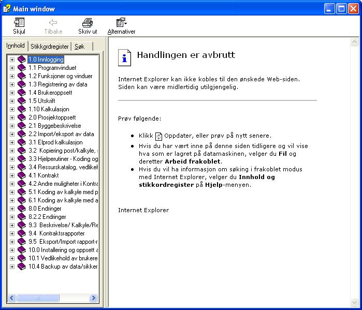Click the book icon beside 8.2.2 Endringer
The height and width of the screenshot is (310, 362).
click(x=22, y=217)
